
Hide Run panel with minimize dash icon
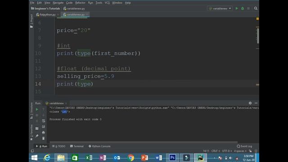[256, 103]
